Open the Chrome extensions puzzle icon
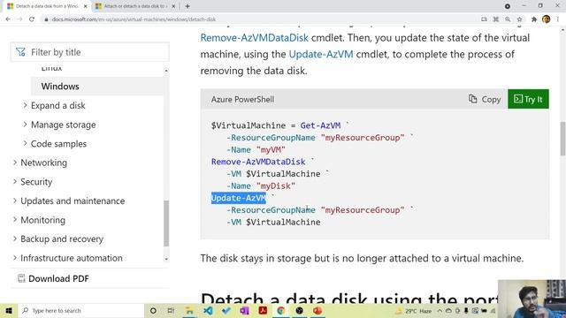Viewport: 566px width, 318px height. pos(534,19)
